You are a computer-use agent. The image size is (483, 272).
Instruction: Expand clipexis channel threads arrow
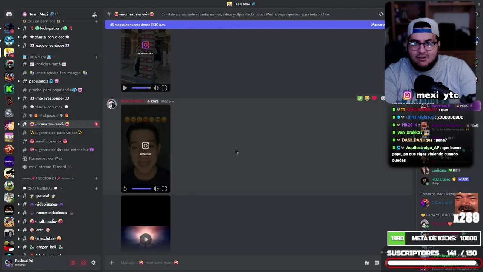click(18, 115)
